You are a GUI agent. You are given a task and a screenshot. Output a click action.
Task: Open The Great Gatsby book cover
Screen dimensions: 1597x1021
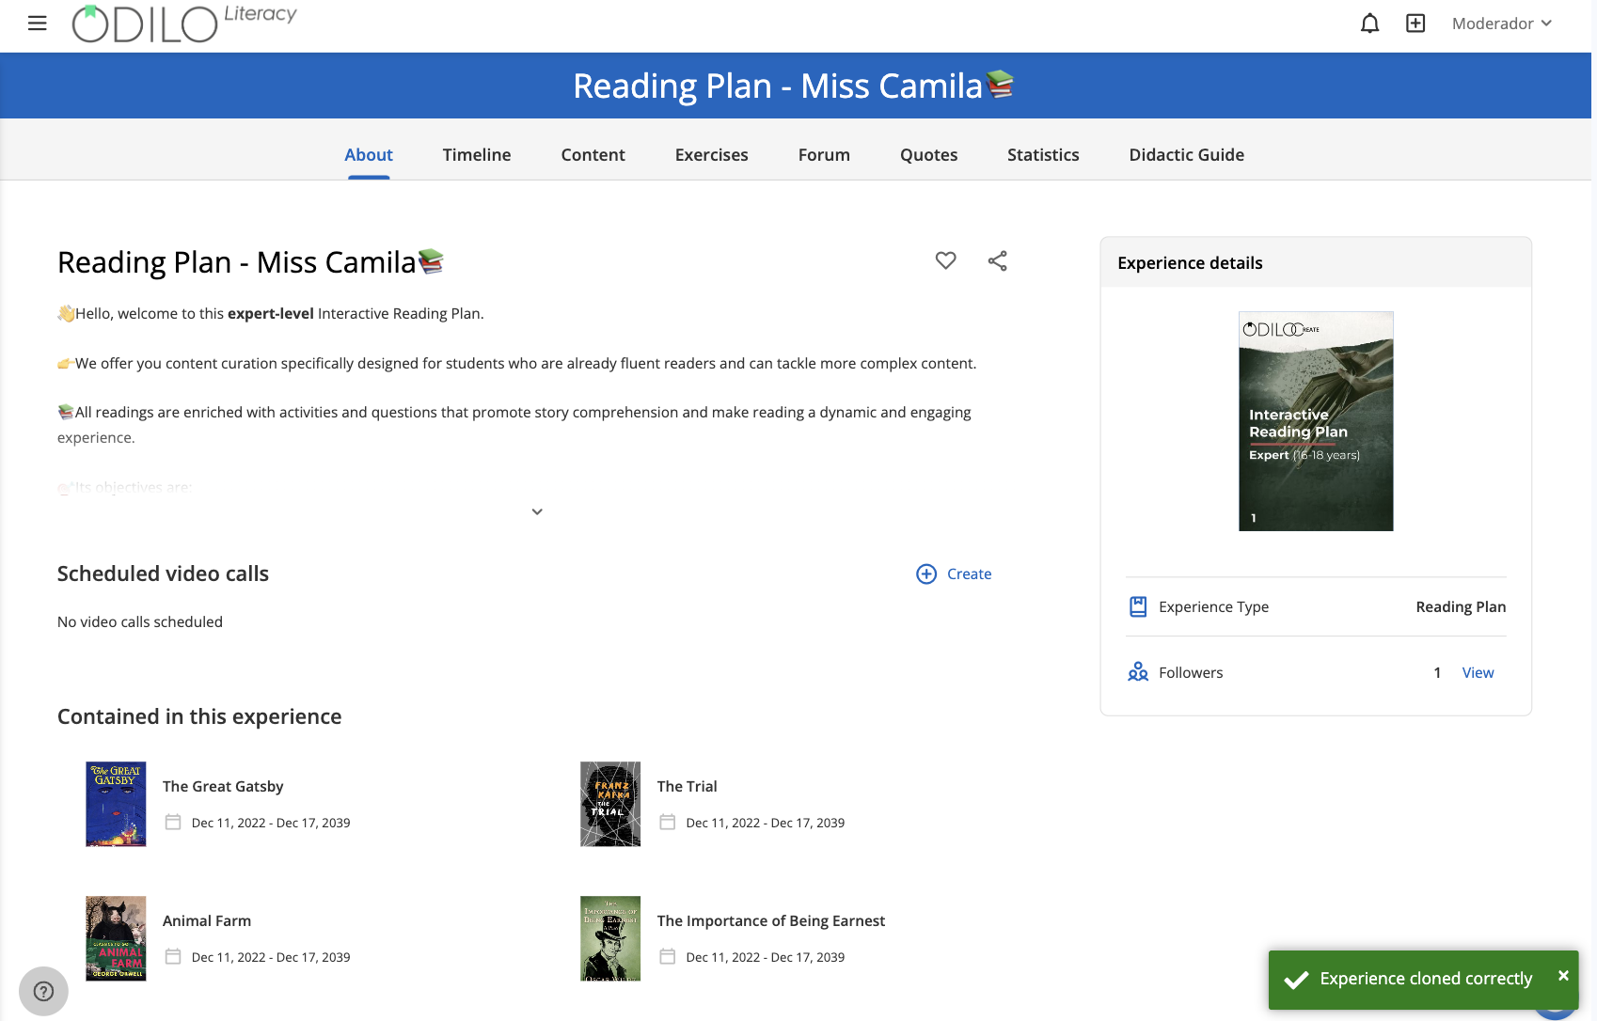click(116, 804)
